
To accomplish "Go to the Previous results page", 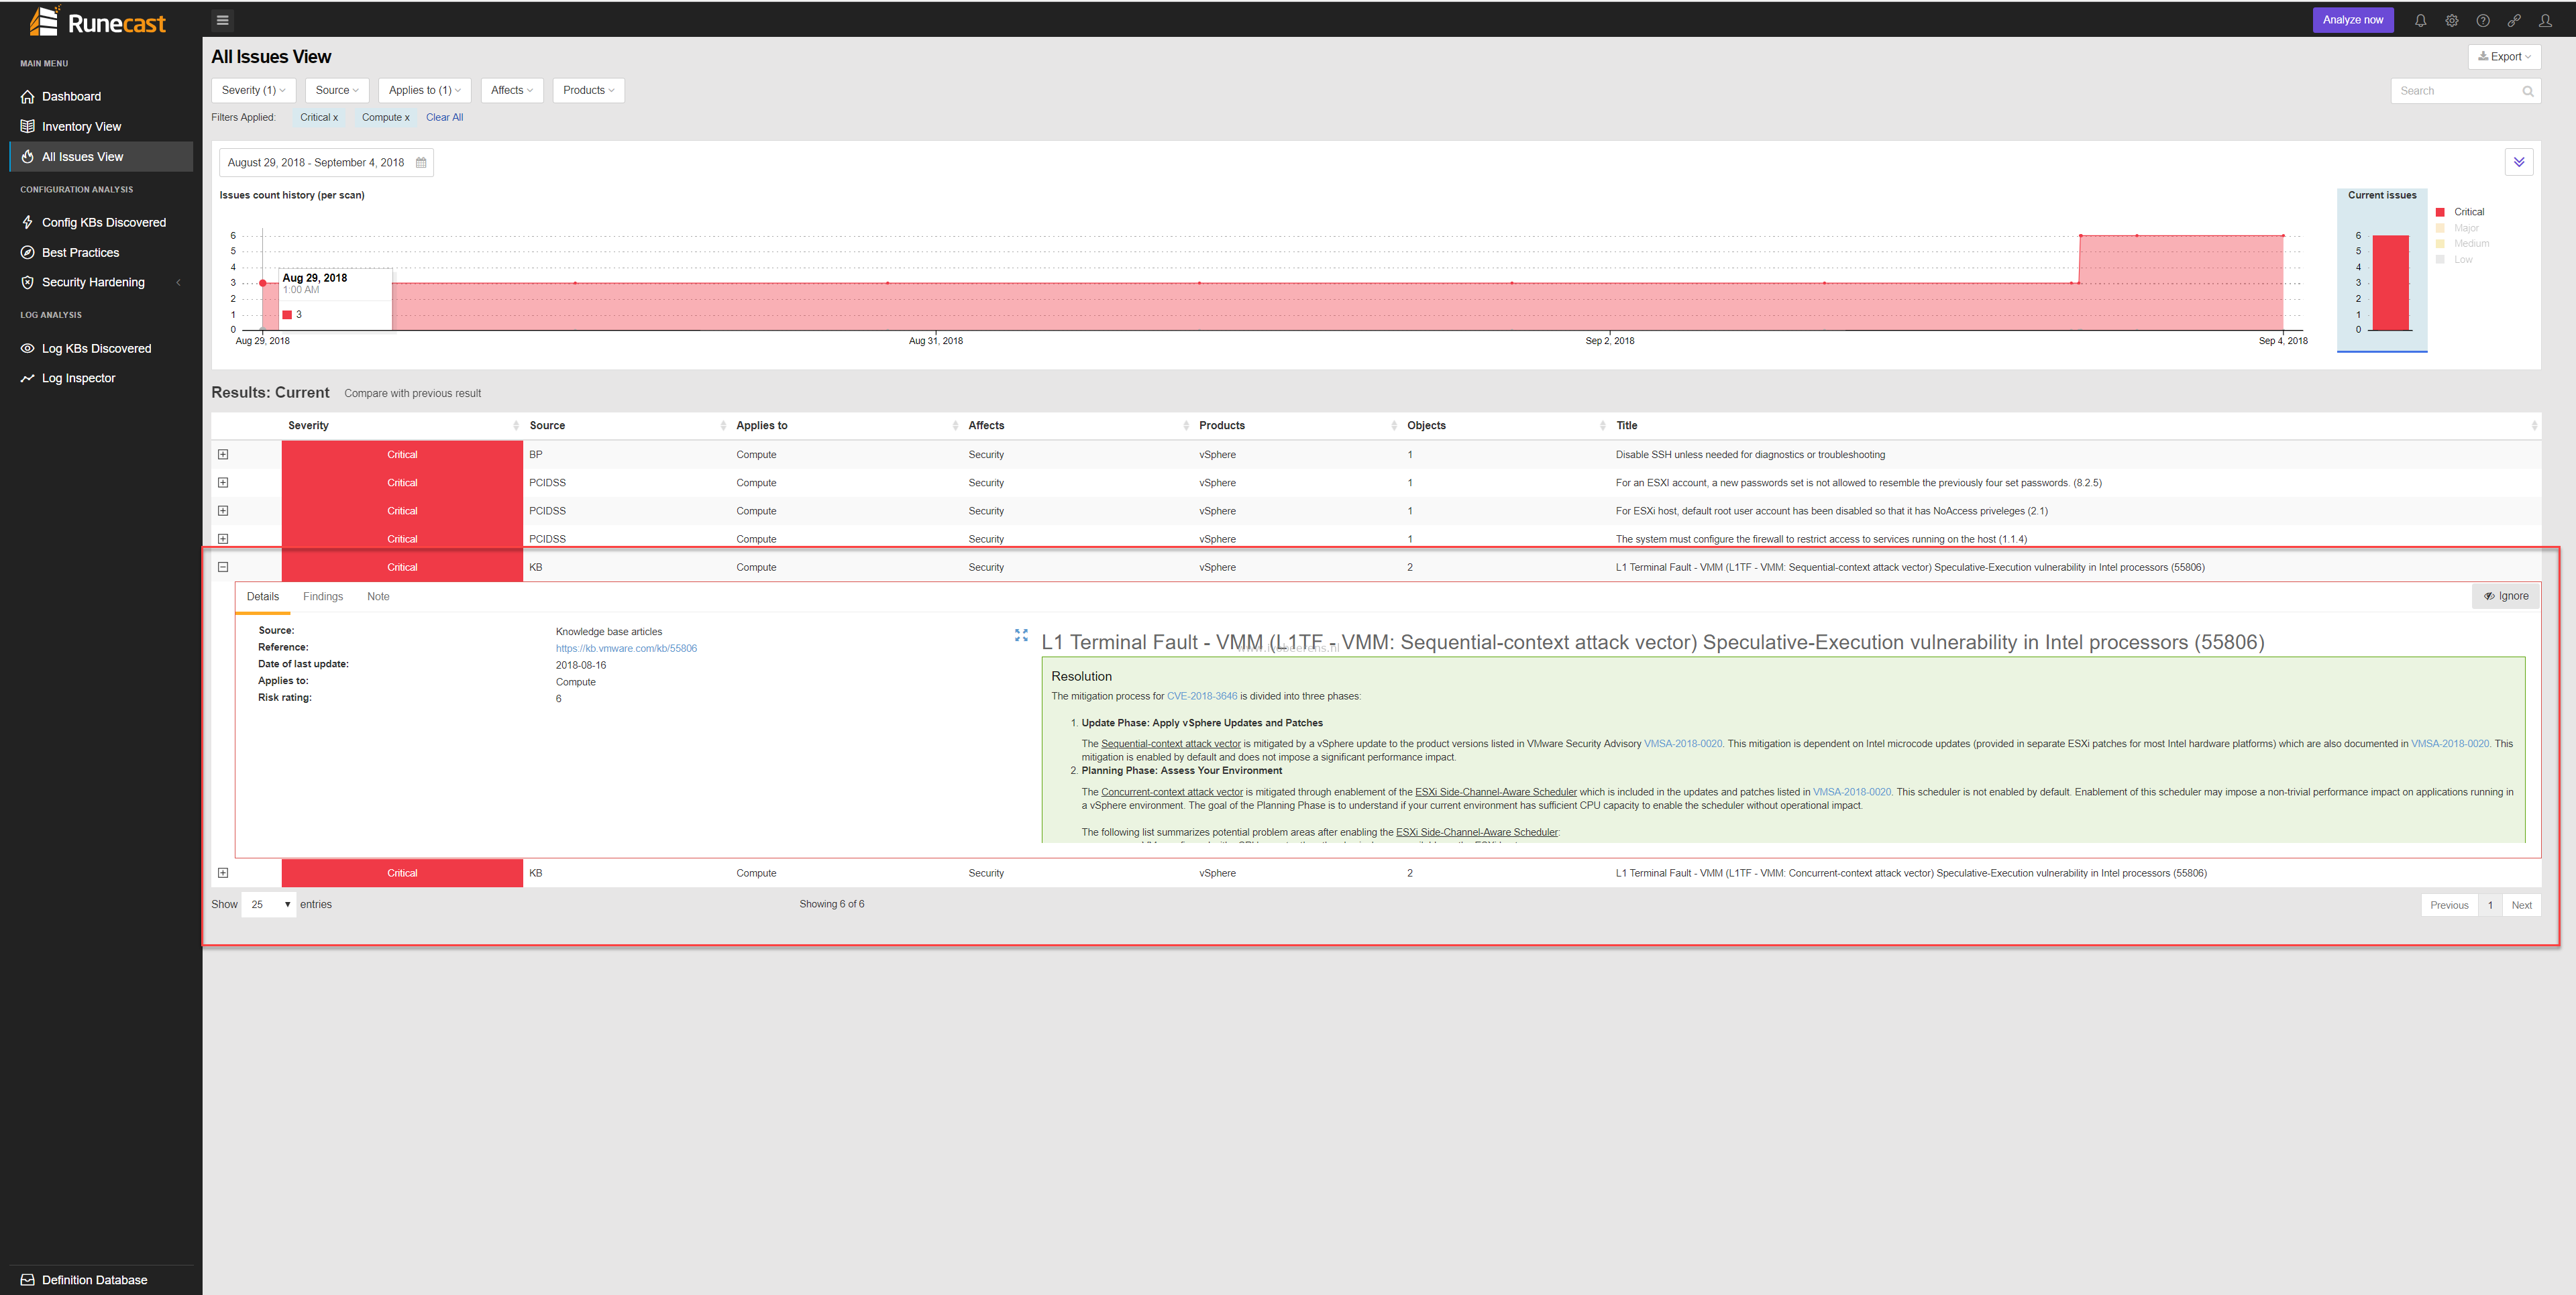I will (x=2449, y=906).
